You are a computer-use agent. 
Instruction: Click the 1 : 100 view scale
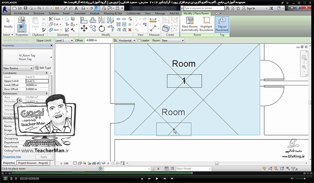[64, 163]
